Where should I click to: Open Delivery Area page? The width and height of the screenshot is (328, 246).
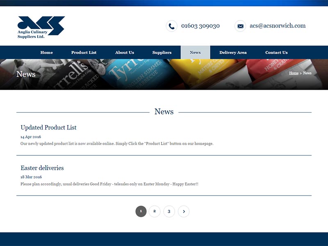(x=233, y=52)
